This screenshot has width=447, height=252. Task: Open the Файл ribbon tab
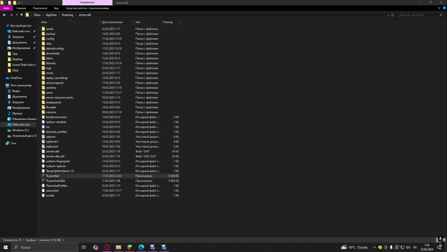coord(6,8)
